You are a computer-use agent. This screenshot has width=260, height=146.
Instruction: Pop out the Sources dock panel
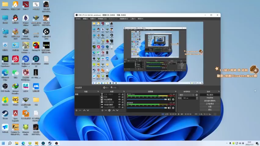coord(124,91)
